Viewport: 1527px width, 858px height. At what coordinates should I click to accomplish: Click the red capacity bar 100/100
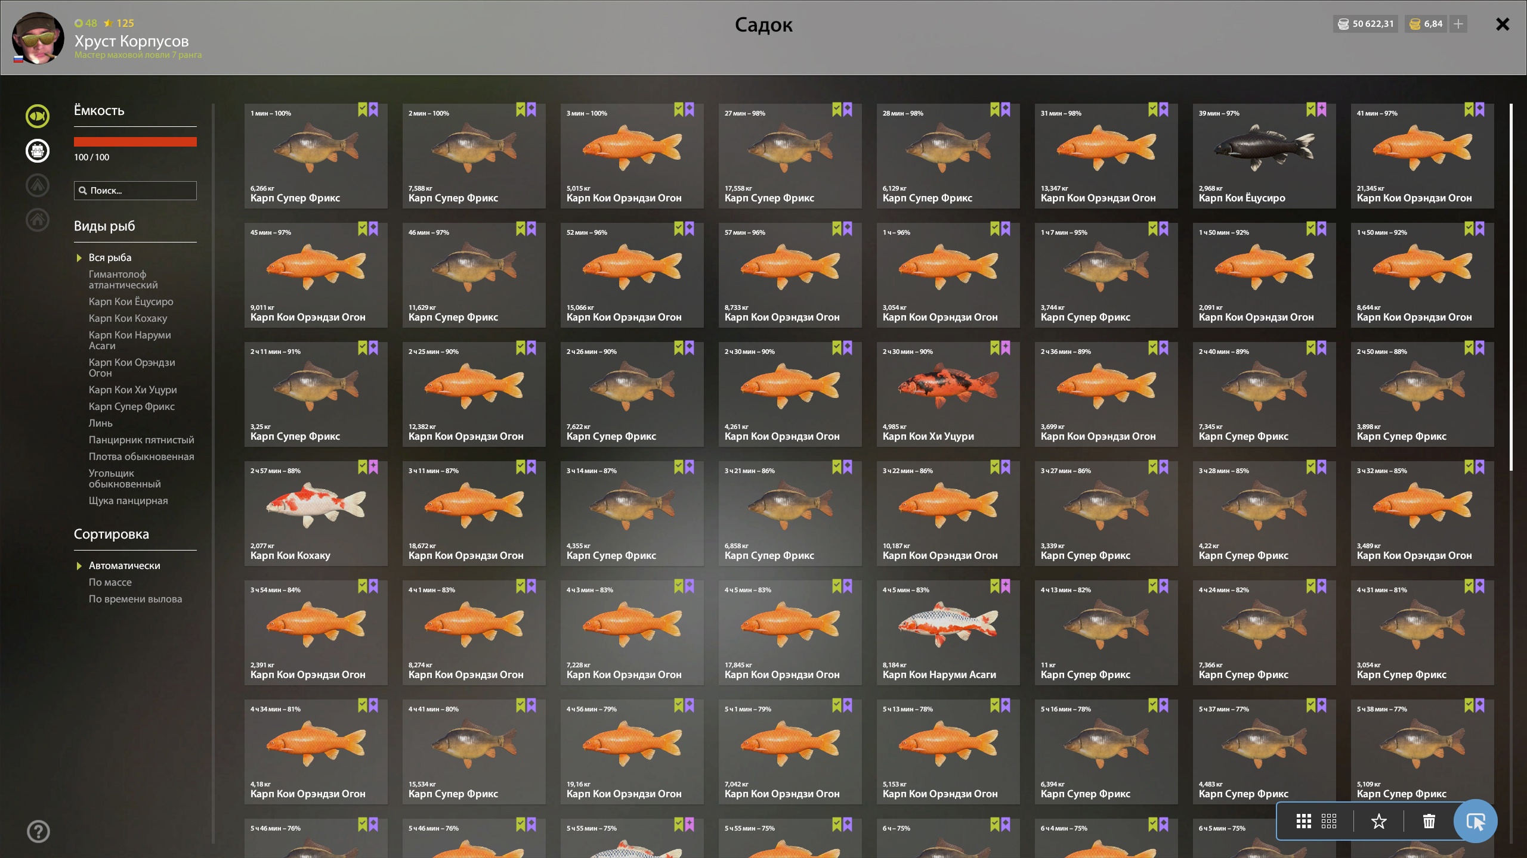(135, 142)
